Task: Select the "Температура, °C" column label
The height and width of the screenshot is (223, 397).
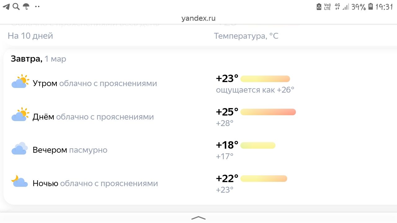Action: point(246,36)
